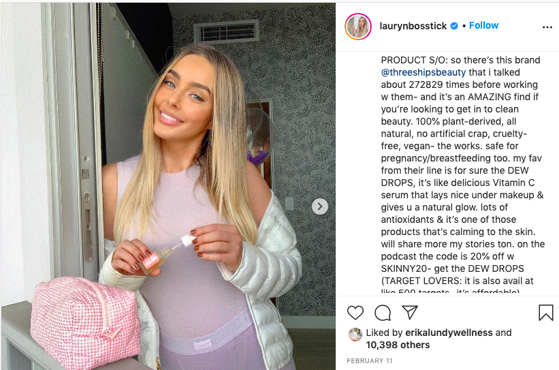Click the verified blue badge icon
Image resolution: width=559 pixels, height=370 pixels.
tap(454, 26)
